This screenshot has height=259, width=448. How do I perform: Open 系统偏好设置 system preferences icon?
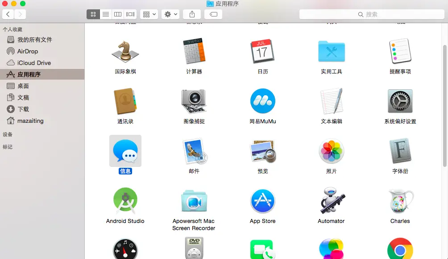click(400, 101)
